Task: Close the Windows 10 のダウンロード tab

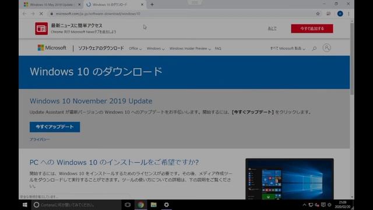Action: pos(142,5)
